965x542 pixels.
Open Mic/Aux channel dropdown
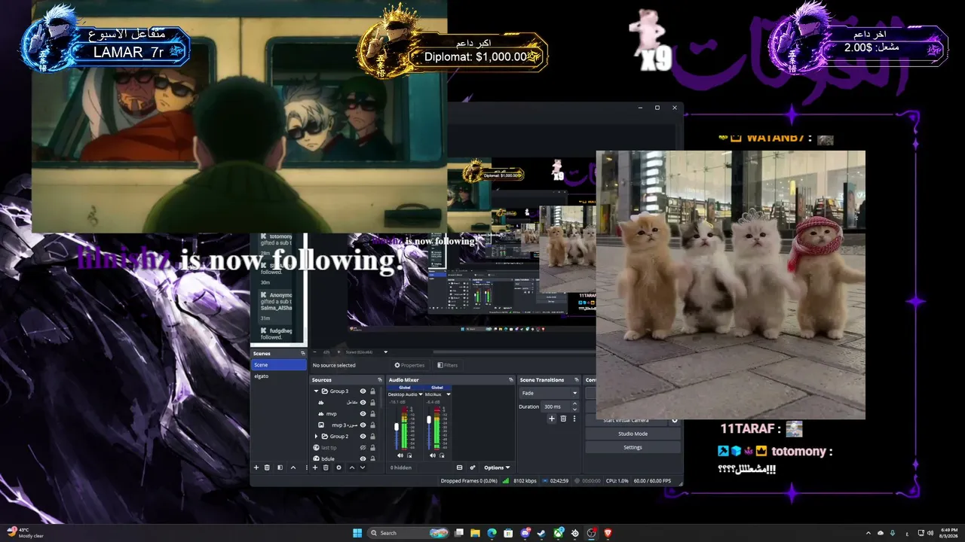(x=449, y=394)
